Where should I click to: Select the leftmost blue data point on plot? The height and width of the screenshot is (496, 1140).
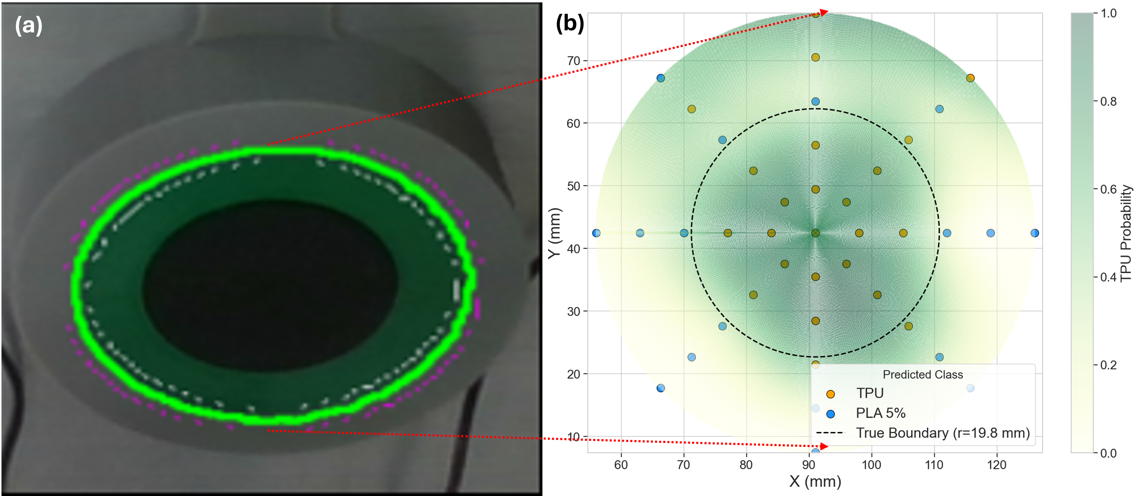pyautogui.click(x=597, y=233)
